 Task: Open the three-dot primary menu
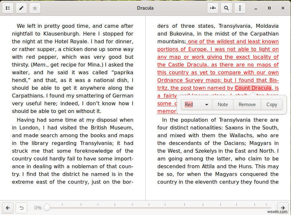tap(240, 8)
